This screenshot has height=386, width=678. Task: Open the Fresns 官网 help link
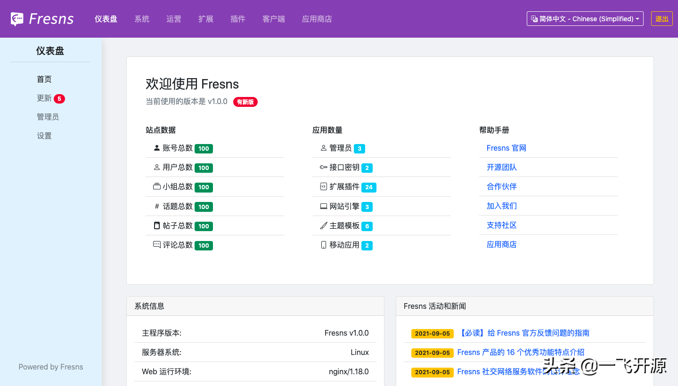tap(506, 148)
